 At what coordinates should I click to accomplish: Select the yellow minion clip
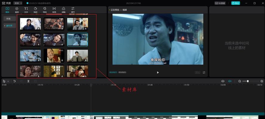(x=54, y=71)
